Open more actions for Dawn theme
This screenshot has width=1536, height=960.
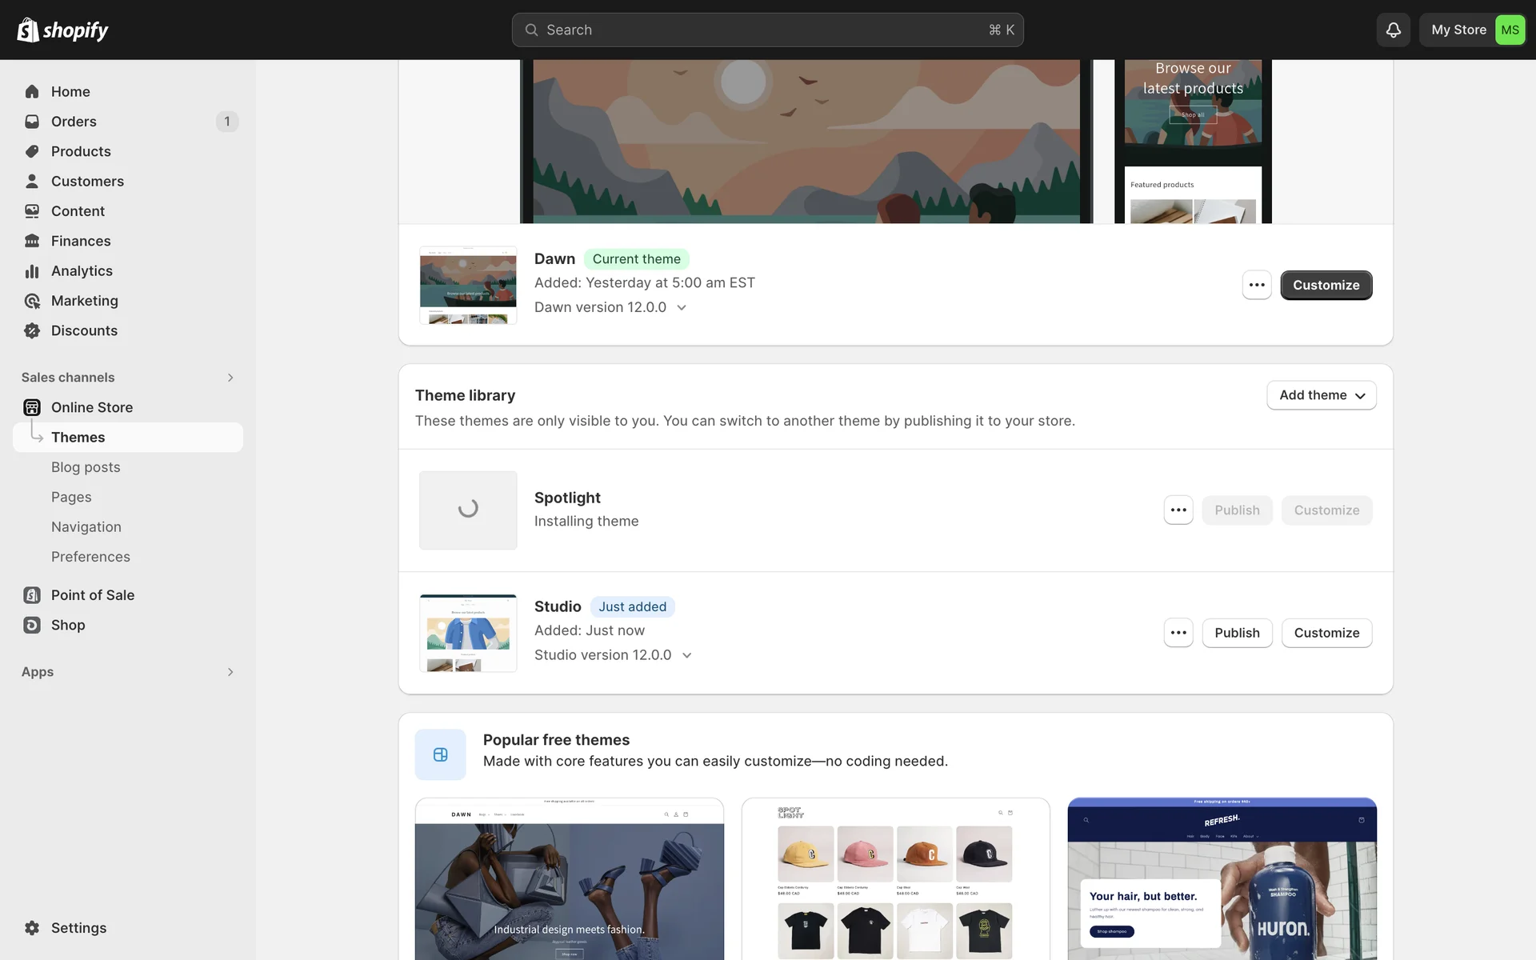pyautogui.click(x=1256, y=285)
